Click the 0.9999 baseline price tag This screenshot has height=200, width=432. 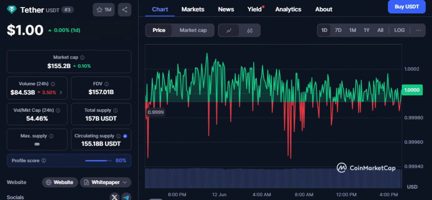click(x=156, y=112)
